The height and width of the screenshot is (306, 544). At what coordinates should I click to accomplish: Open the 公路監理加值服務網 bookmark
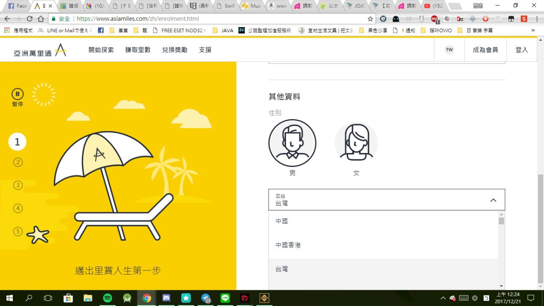pyautogui.click(x=265, y=31)
